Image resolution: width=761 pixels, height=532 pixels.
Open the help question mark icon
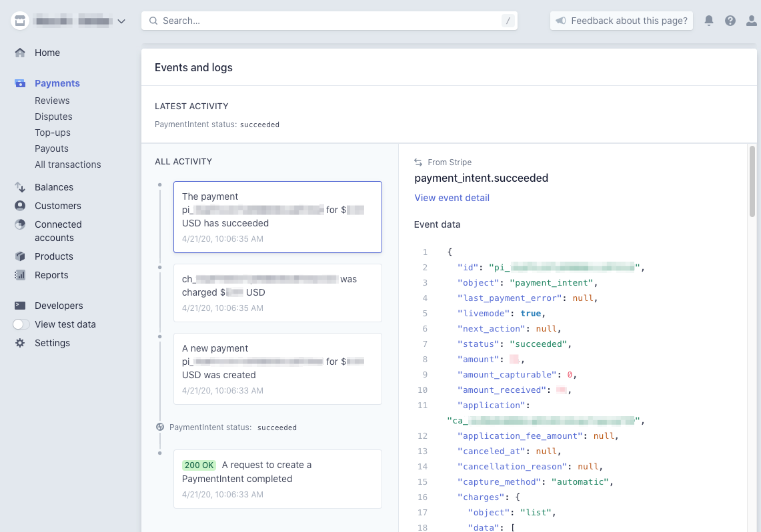pyautogui.click(x=730, y=21)
